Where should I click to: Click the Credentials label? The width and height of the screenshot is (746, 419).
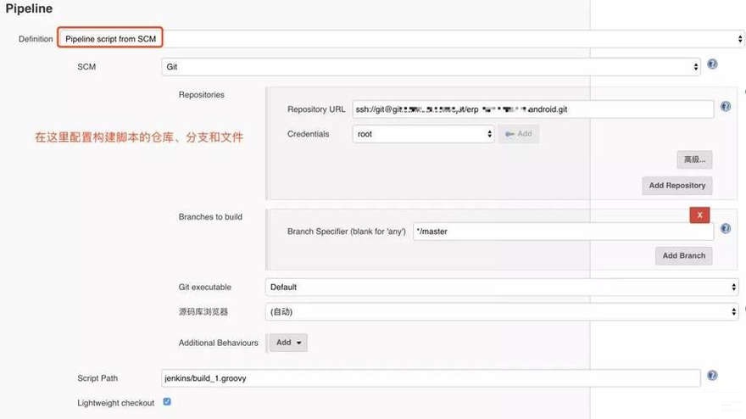[x=308, y=134]
